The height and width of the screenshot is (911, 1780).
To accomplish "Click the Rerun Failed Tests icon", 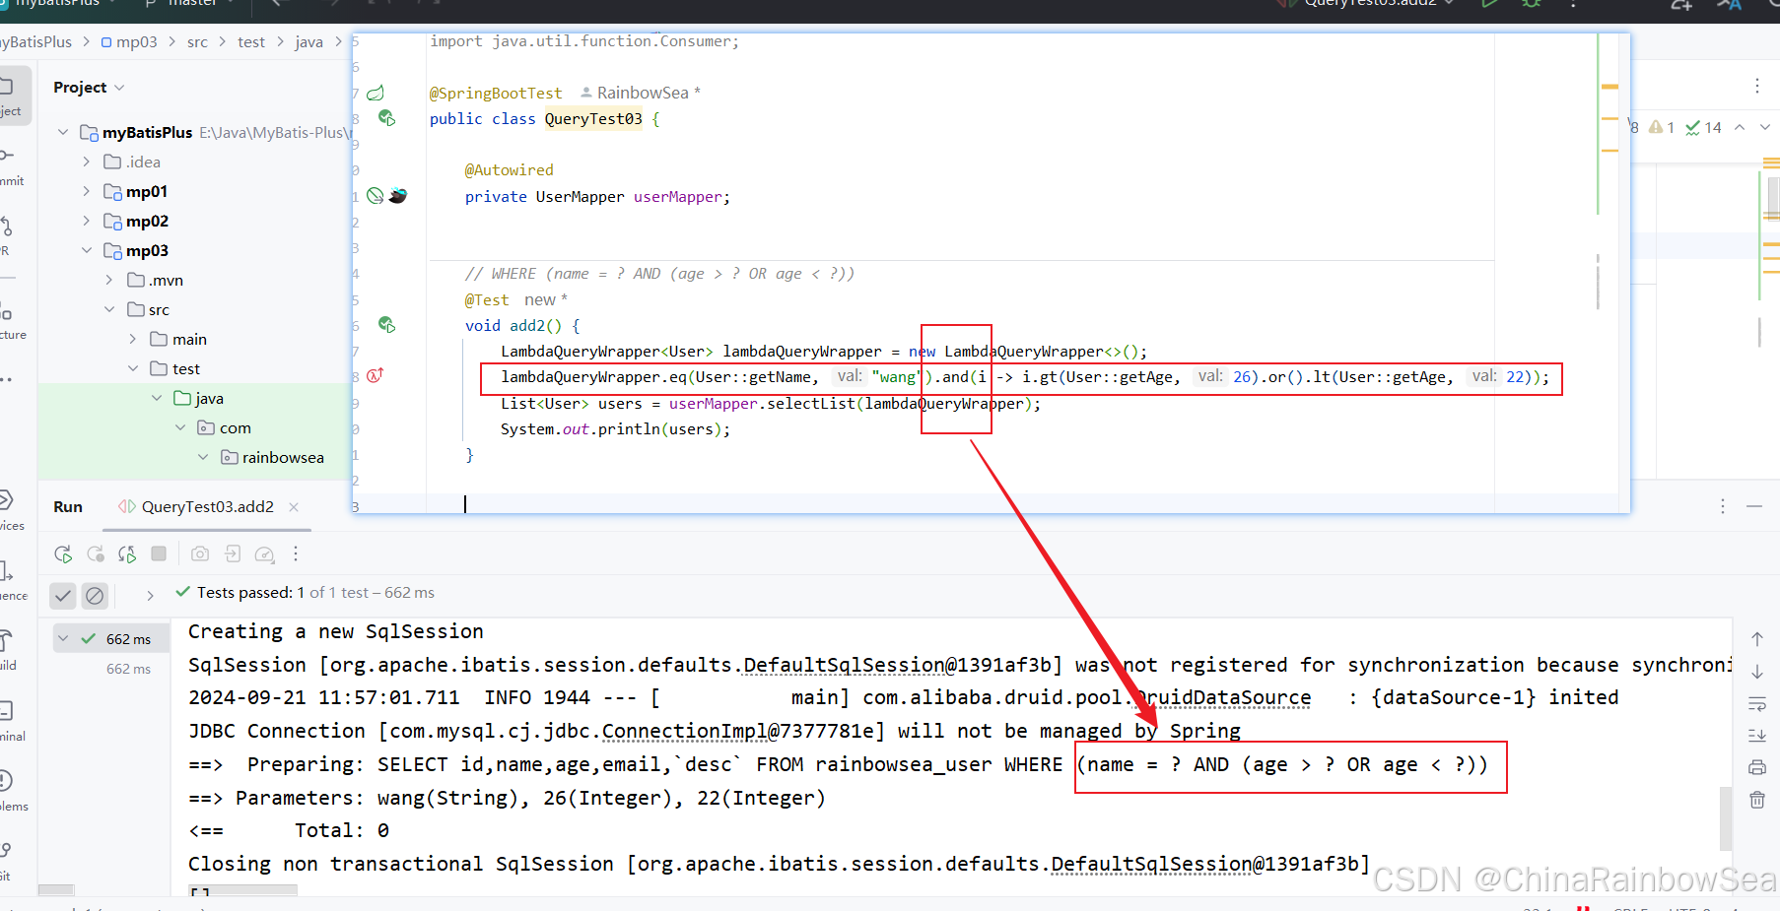I will click(96, 554).
